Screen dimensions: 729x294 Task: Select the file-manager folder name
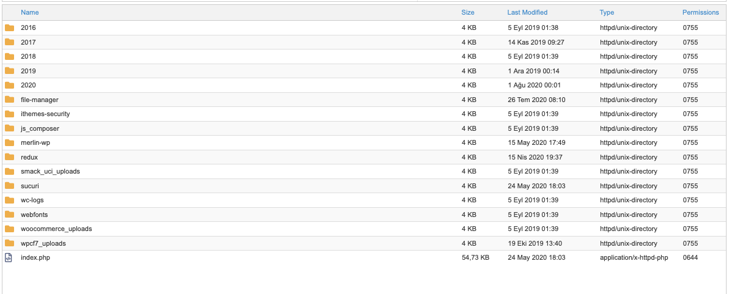pyautogui.click(x=40, y=100)
